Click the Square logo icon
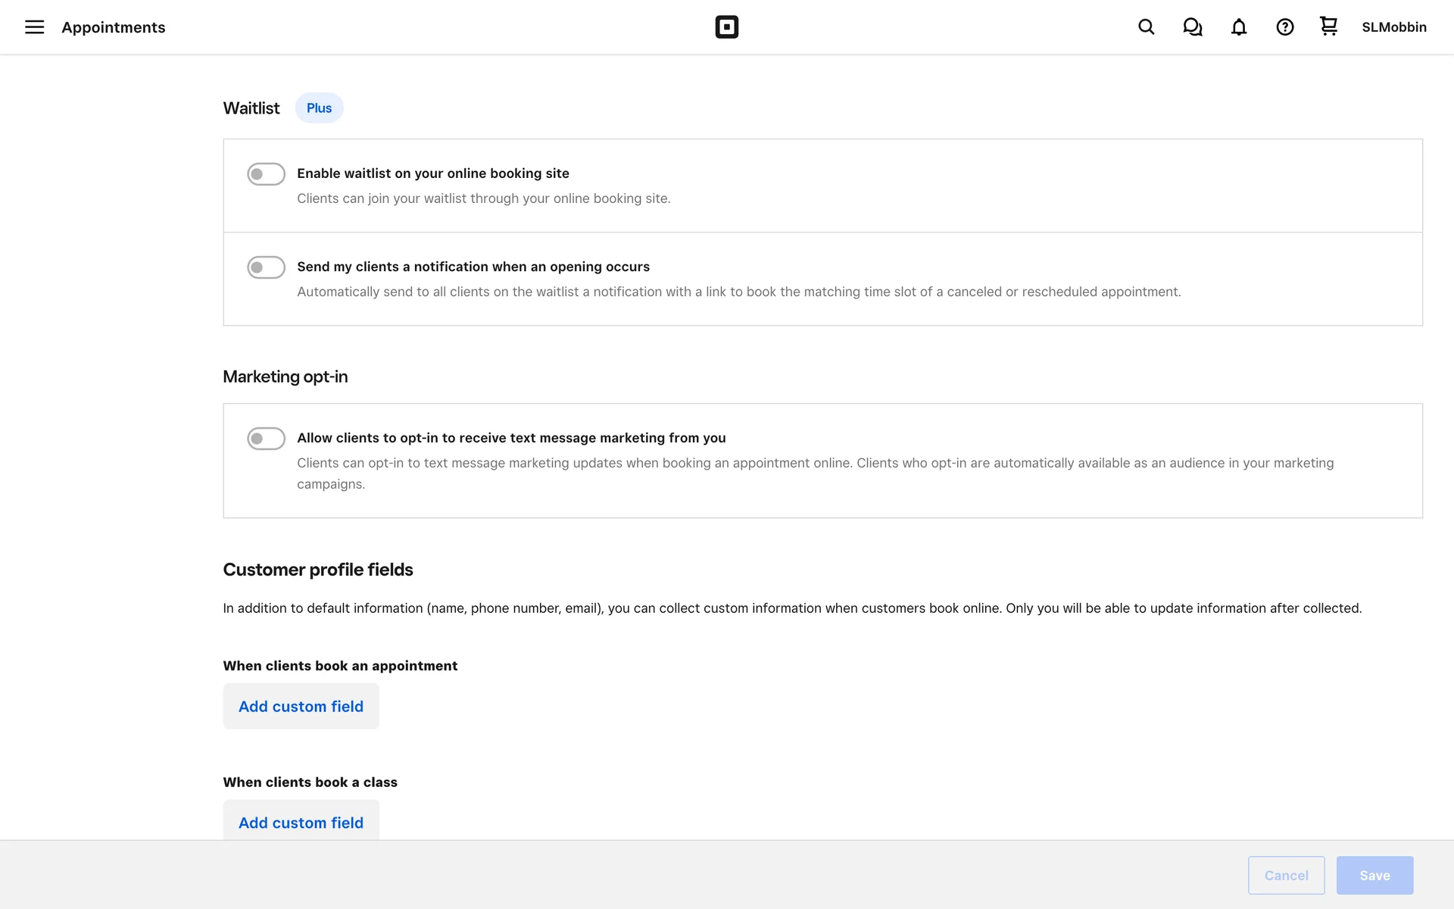This screenshot has height=909, width=1454. click(x=726, y=27)
